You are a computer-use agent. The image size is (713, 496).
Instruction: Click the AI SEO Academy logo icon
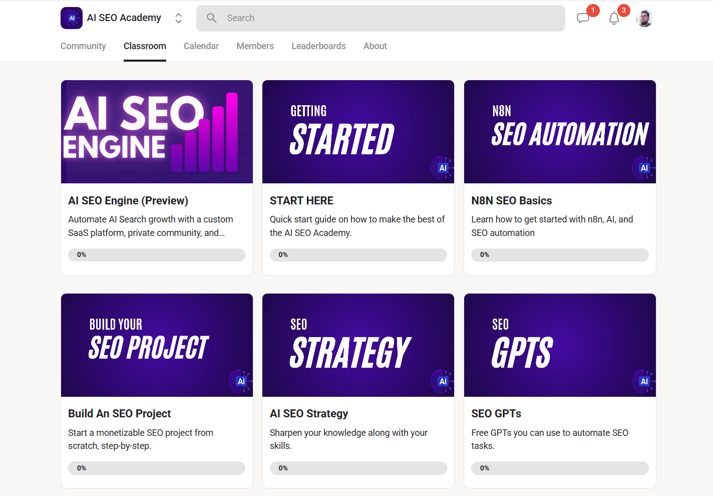[x=71, y=18]
